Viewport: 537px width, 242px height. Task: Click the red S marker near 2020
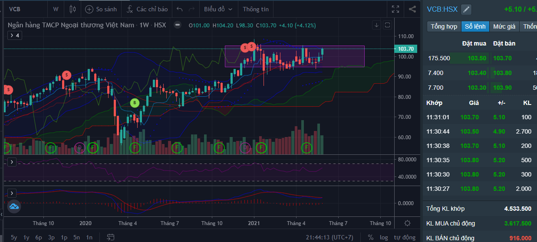[x=66, y=75]
